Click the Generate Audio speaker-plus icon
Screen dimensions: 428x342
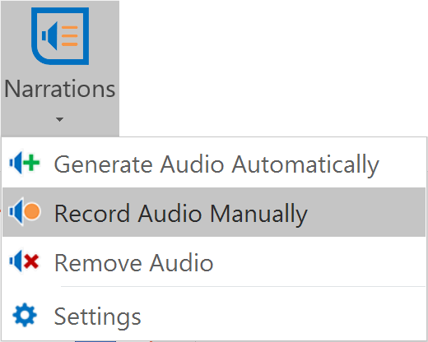pos(25,164)
